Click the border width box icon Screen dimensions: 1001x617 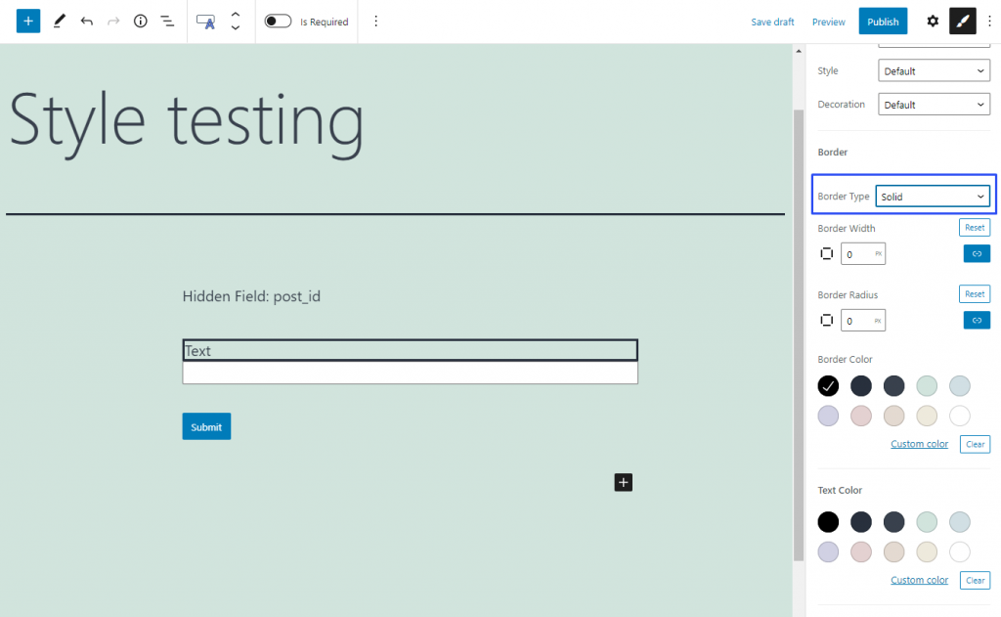pos(827,253)
